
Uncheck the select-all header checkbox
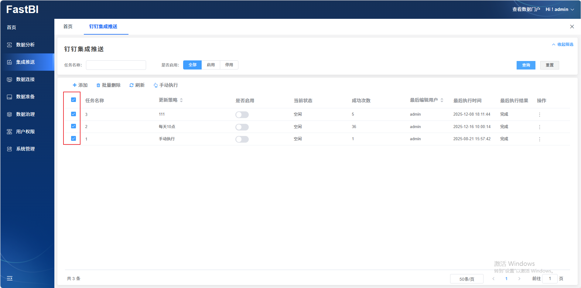coord(73,100)
